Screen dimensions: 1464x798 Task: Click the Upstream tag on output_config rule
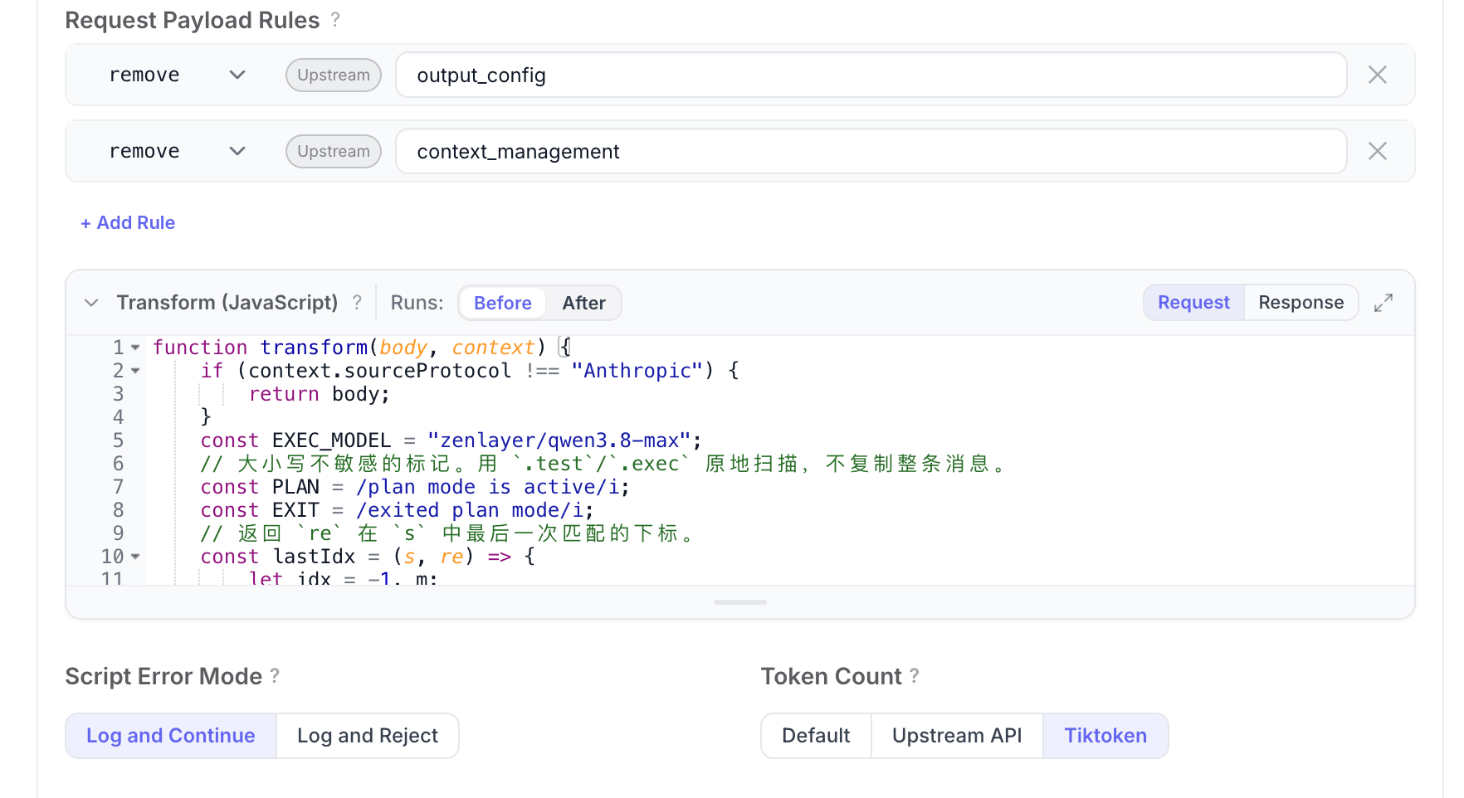coord(334,75)
